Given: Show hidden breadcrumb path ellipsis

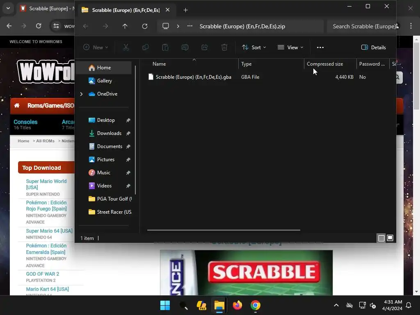Looking at the screenshot, I should [190, 26].
